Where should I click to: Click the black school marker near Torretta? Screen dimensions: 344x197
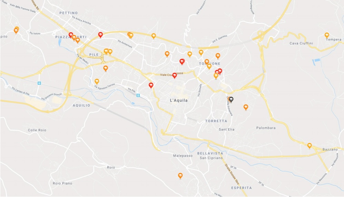coord(231,100)
